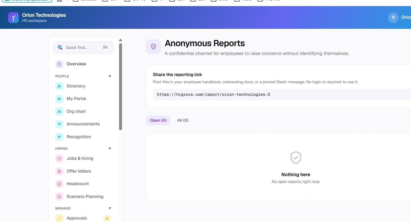411x222 pixels.
Task: Click the Anonymous Reports shield icon
Action: tap(153, 47)
